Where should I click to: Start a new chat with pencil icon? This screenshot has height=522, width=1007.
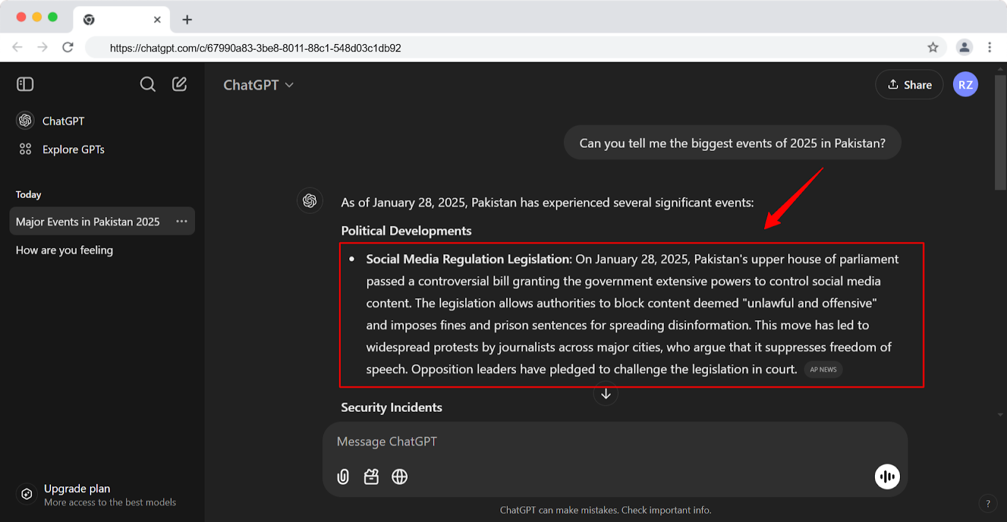(x=179, y=84)
